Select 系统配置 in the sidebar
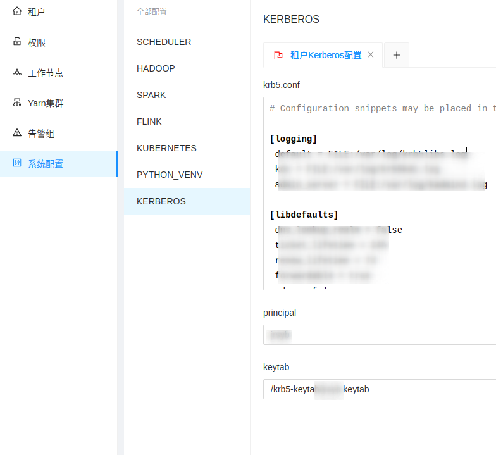 click(x=58, y=163)
